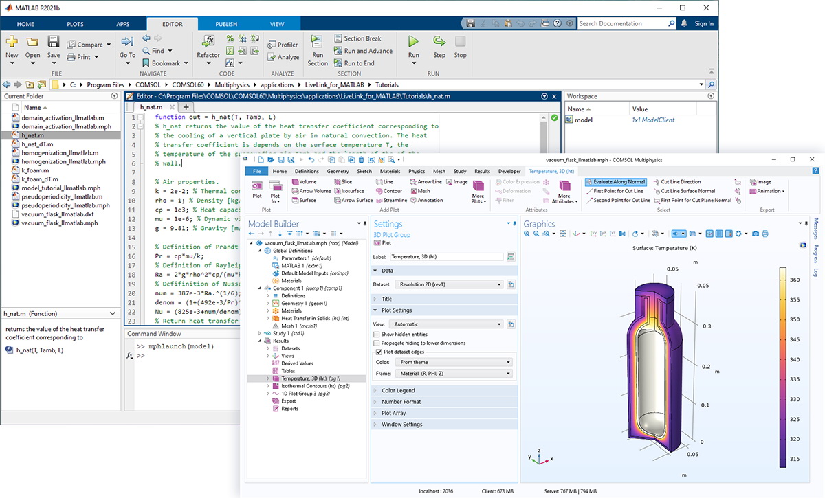Open the COMSOL File menu
Screen dimensions: 825x498
256,171
